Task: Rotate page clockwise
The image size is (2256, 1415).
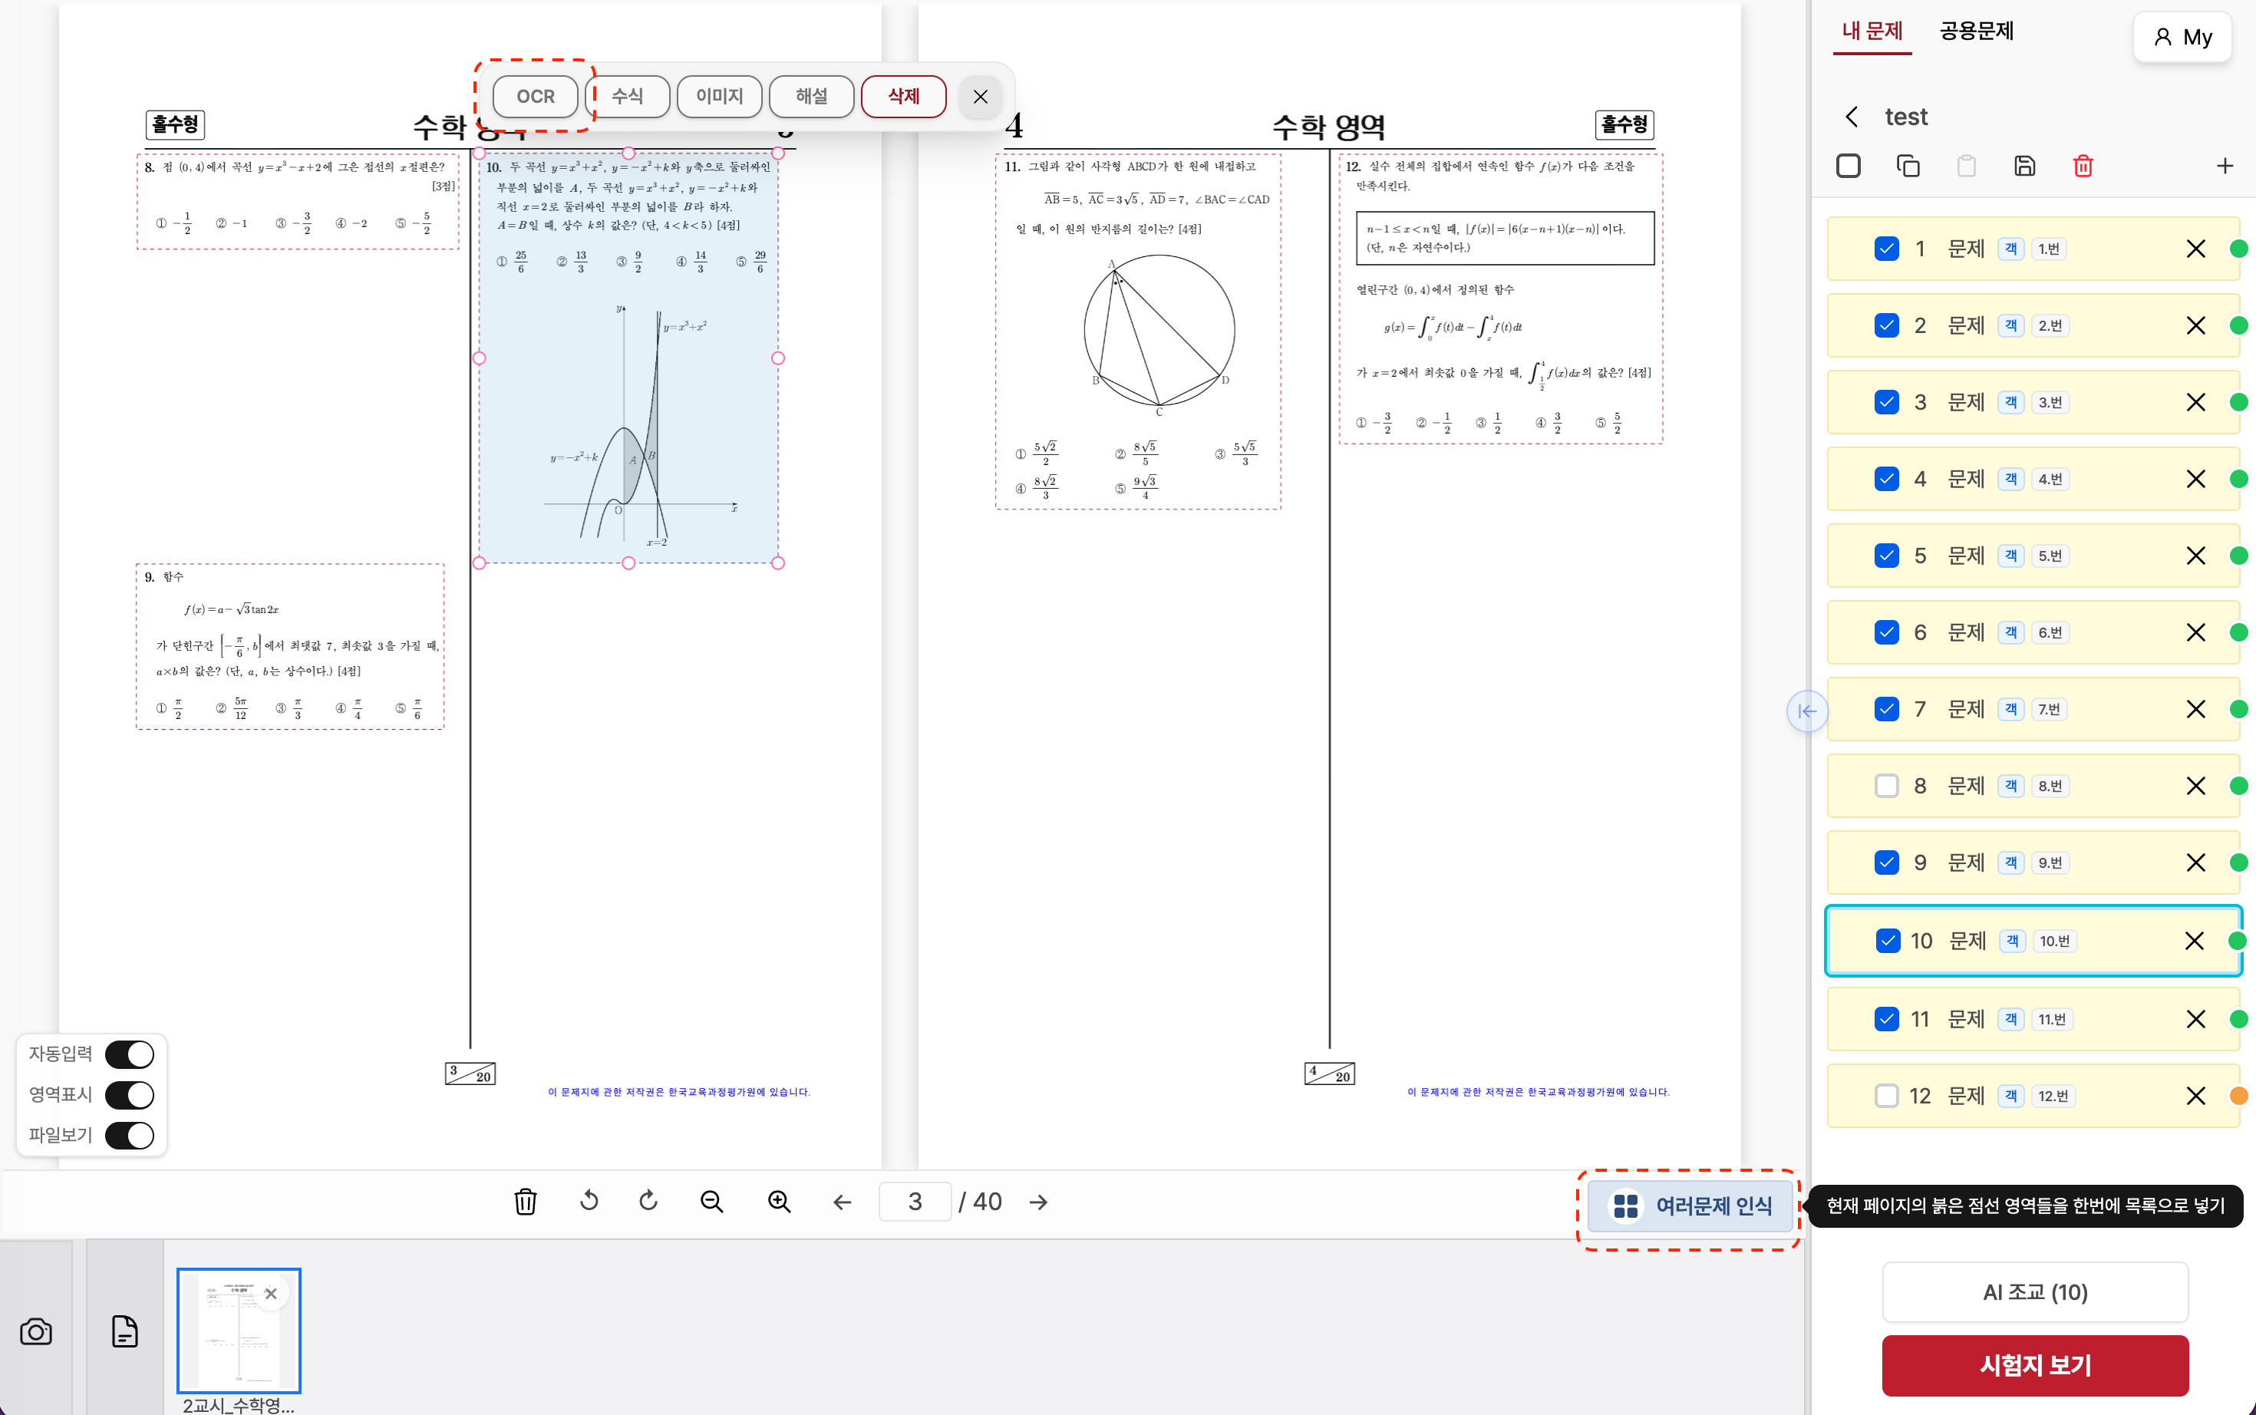Action: (648, 1201)
